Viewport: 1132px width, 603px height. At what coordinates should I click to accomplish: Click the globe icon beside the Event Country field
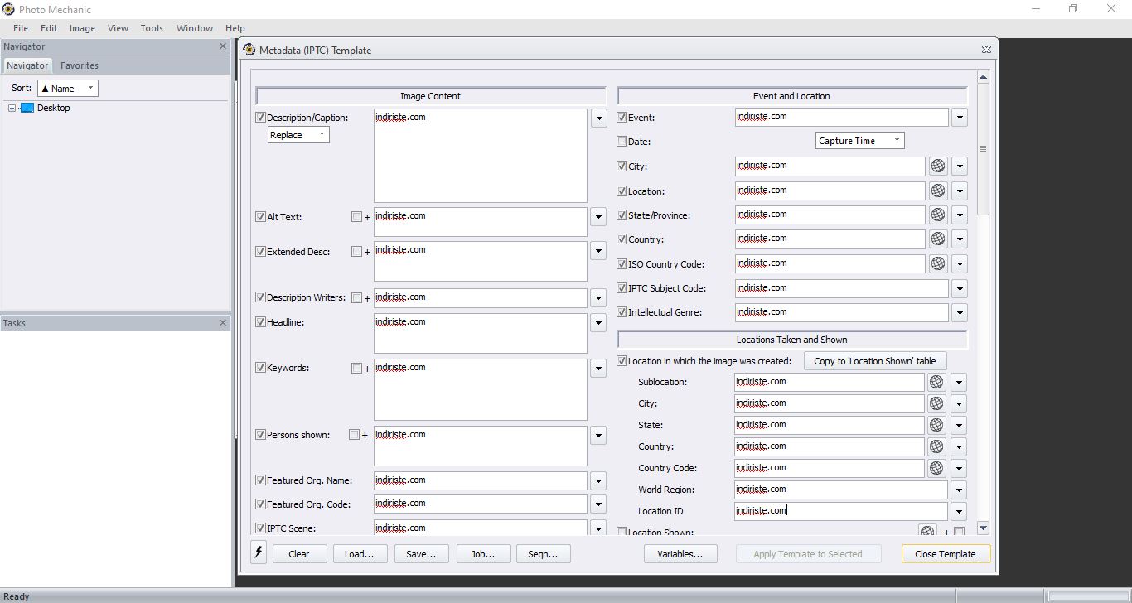coord(937,239)
